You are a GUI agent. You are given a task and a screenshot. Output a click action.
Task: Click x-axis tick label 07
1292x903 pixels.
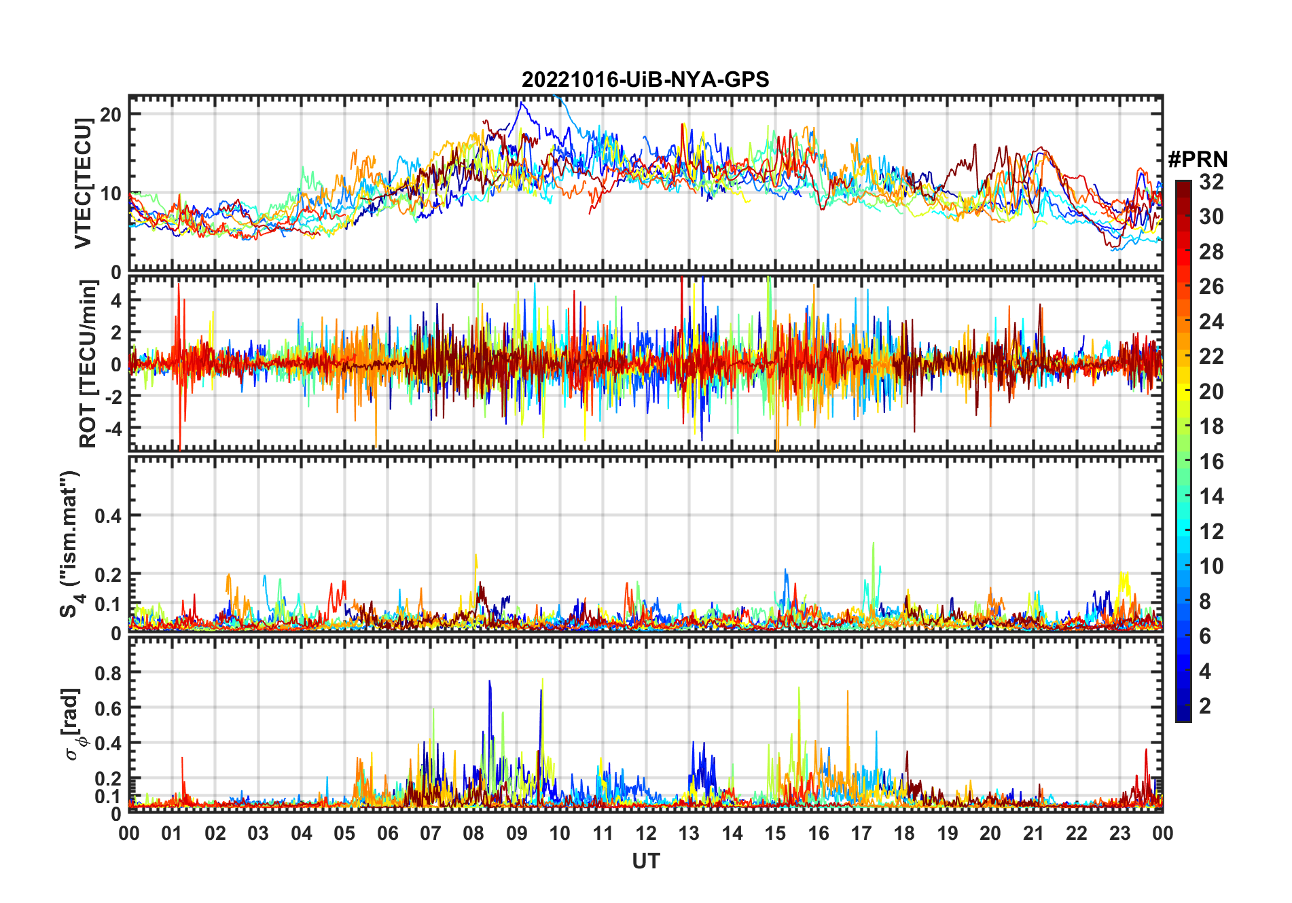click(x=431, y=833)
